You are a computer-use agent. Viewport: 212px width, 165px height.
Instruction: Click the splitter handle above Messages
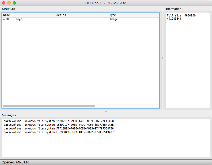point(106,111)
